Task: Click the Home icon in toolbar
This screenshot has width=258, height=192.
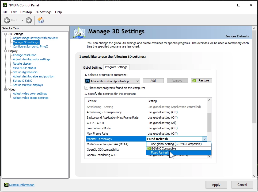Action: click(41, 20)
